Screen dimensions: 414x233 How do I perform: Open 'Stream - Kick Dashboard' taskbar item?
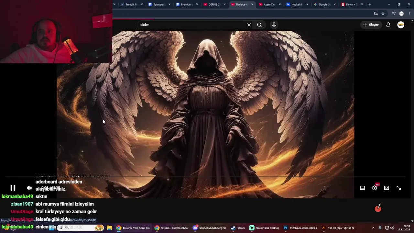point(171,228)
